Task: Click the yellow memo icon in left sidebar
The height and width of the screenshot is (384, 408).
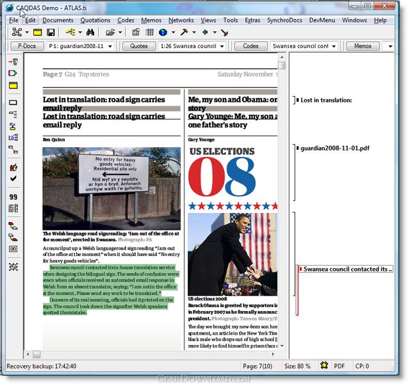Action: click(x=13, y=85)
